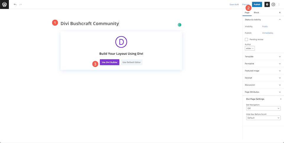Check the Pending review checkbox
284x143 pixels.
coord(246,39)
